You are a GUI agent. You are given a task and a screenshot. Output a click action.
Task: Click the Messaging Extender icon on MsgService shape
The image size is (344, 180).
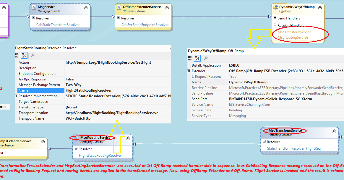click(33, 7)
